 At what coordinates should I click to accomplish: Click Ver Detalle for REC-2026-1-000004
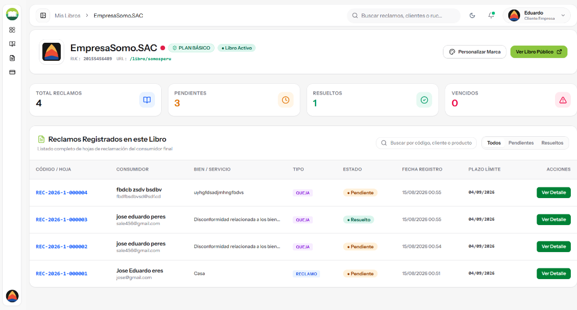point(553,192)
